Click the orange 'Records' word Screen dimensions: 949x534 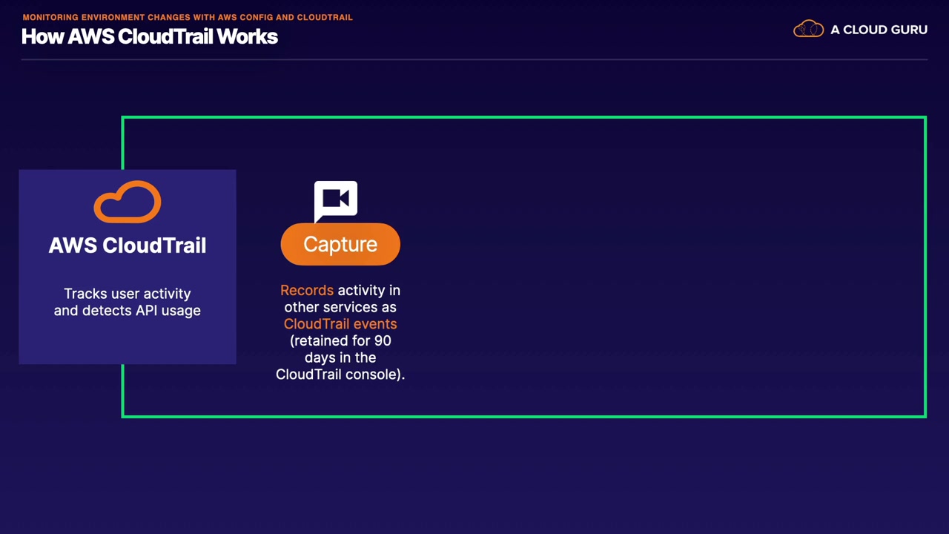307,290
